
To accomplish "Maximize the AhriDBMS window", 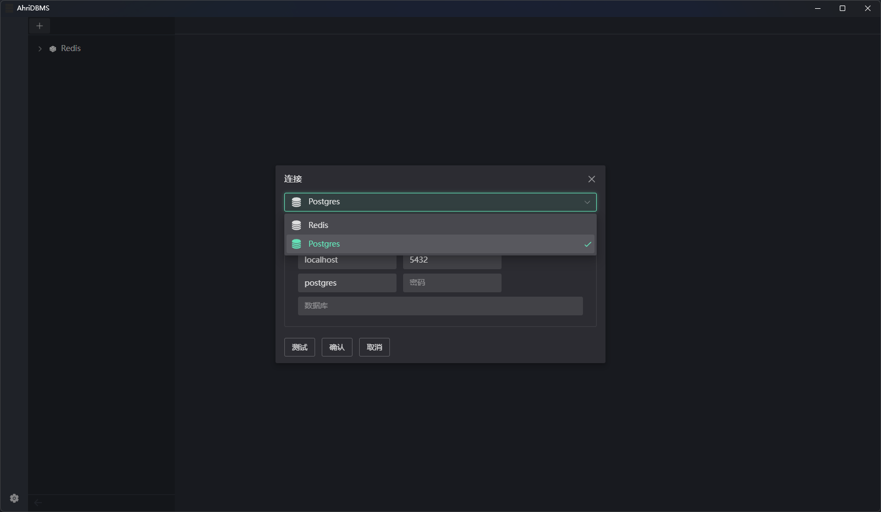I will click(843, 8).
